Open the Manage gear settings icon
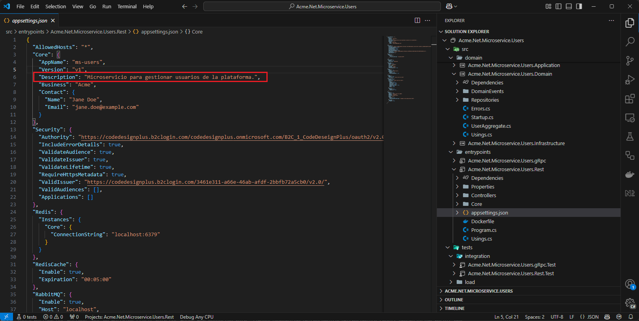The image size is (639, 321). click(x=630, y=303)
